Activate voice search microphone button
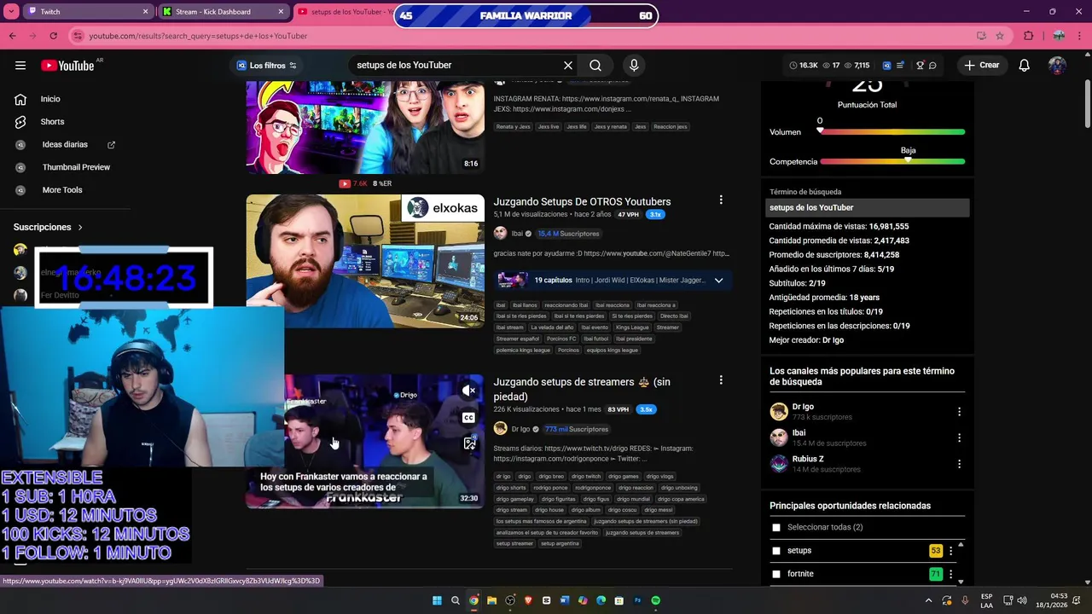This screenshot has width=1092, height=614. pyautogui.click(x=634, y=65)
